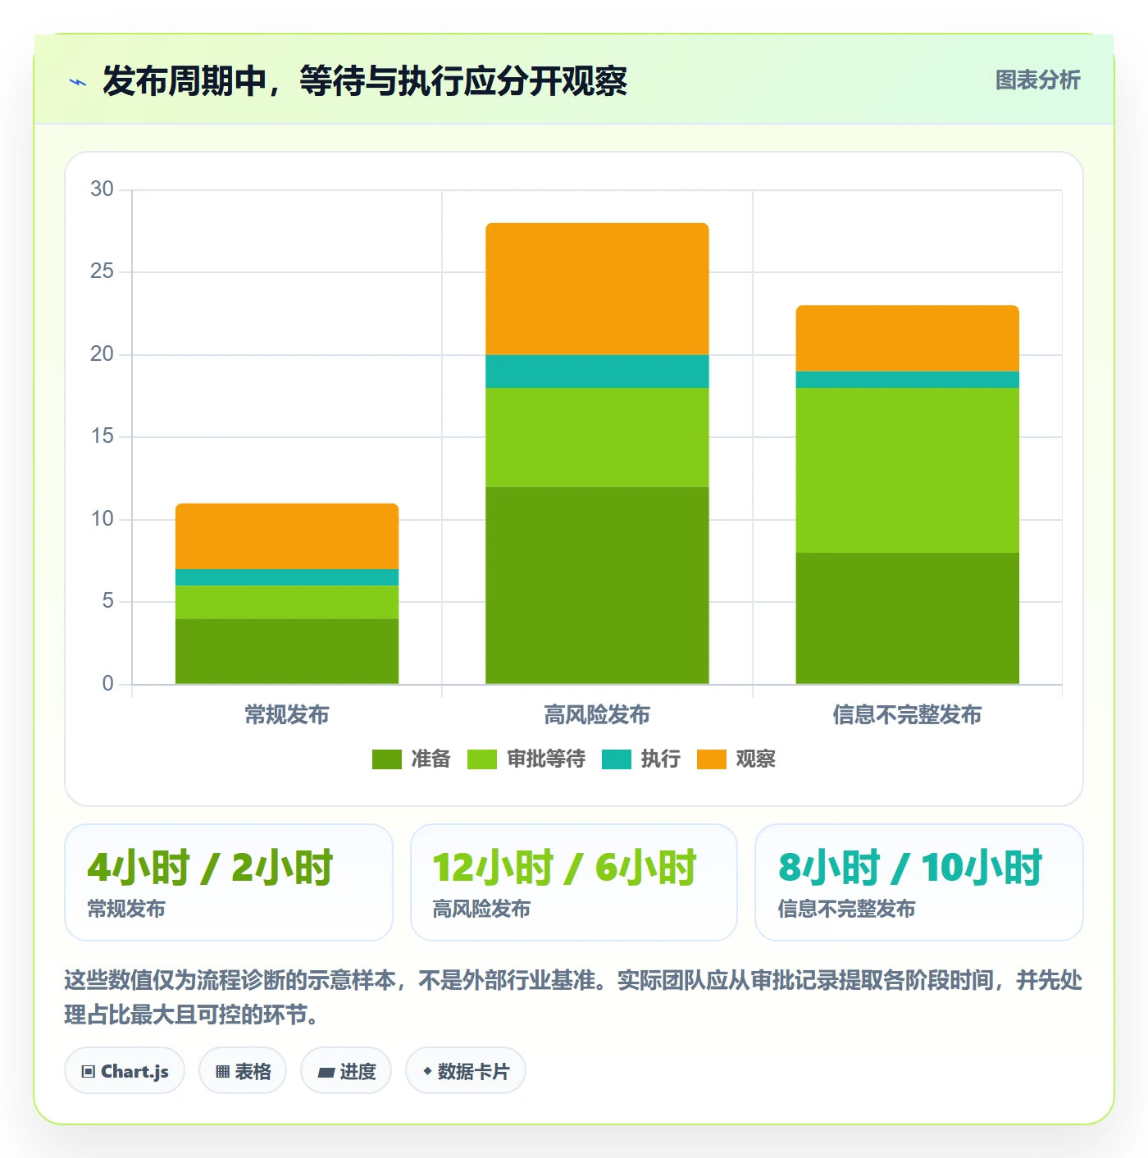Click the 表格 tag's grid icon
The image size is (1148, 1158).
coord(222,1072)
